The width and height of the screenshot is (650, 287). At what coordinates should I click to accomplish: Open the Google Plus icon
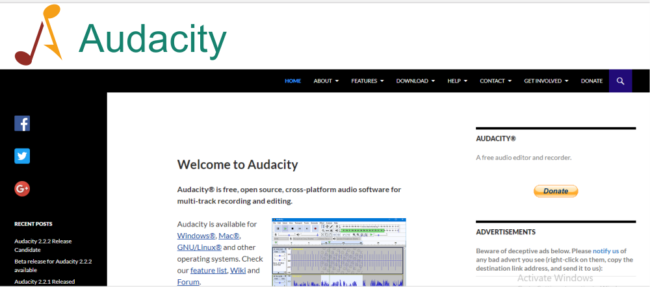coord(22,189)
